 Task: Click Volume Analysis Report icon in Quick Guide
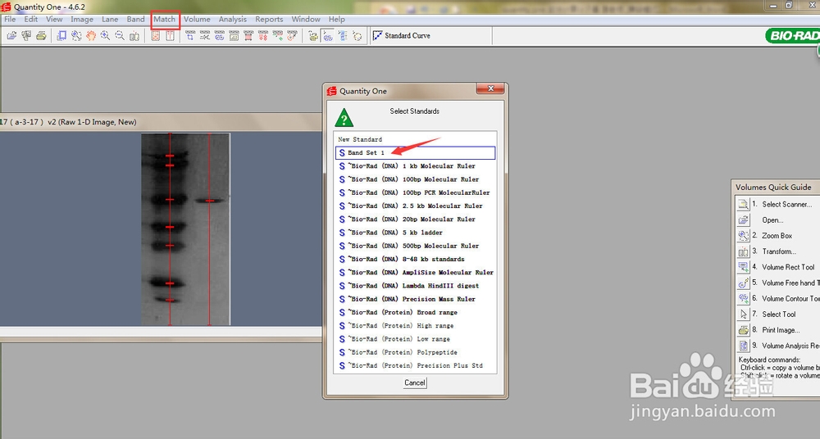point(743,346)
